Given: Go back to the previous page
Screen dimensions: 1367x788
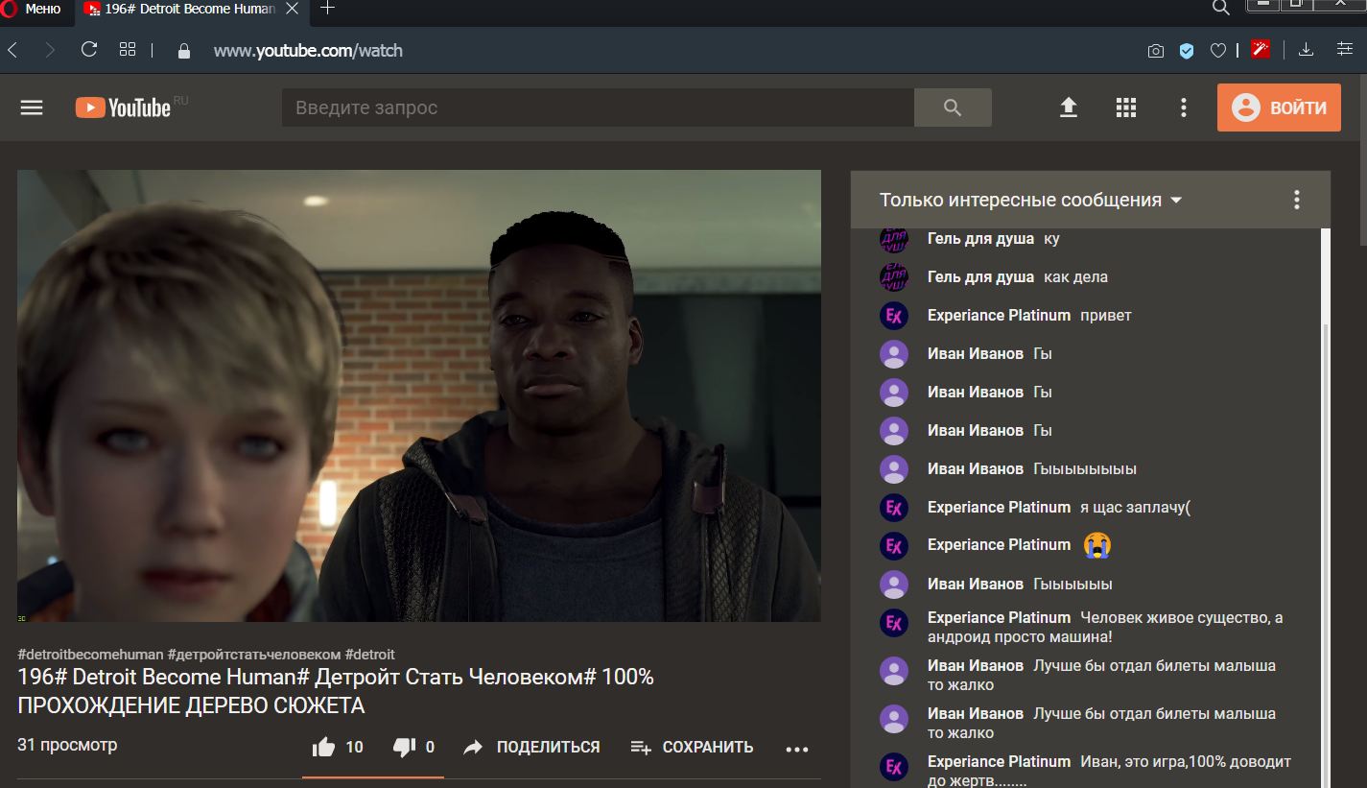Looking at the screenshot, I should coord(13,50).
